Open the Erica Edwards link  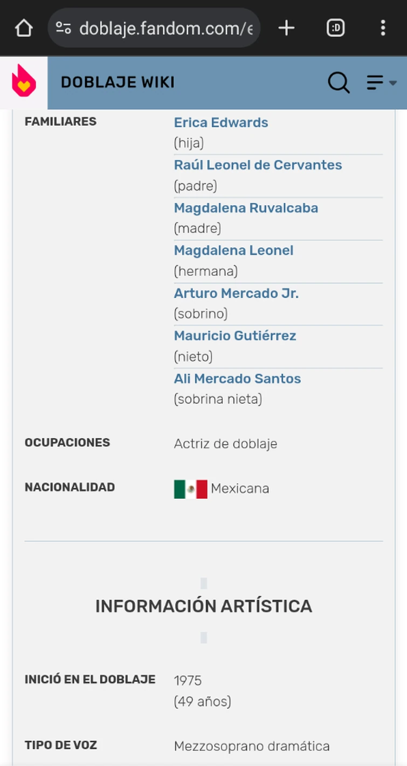tap(221, 123)
